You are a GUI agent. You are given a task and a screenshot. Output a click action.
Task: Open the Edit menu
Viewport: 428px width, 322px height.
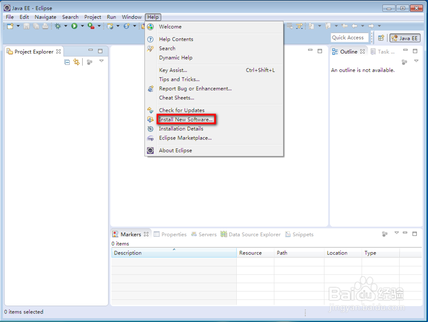(24, 17)
